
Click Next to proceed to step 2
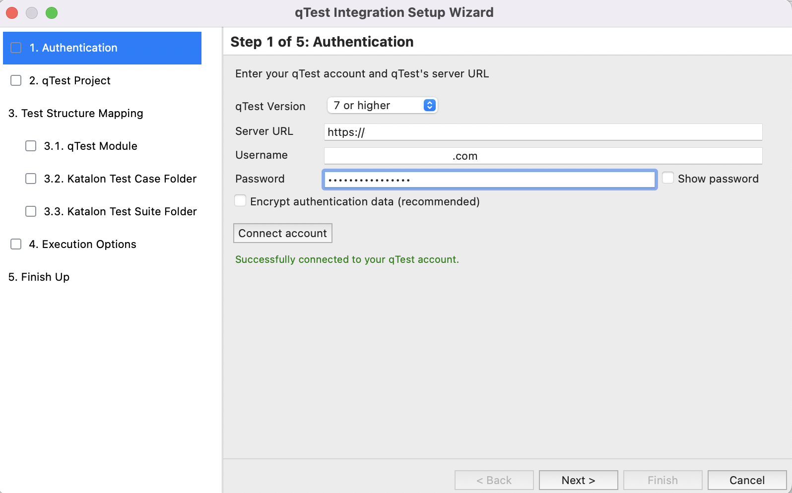pyautogui.click(x=578, y=480)
